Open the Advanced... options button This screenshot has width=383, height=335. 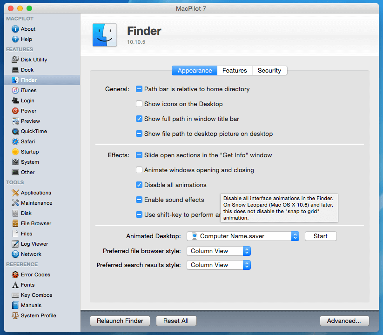click(344, 321)
